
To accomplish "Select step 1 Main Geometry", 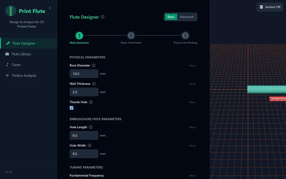I will coord(79,36).
